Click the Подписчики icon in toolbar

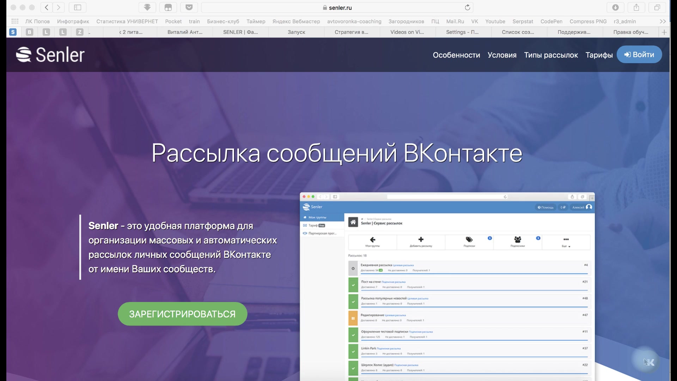click(x=517, y=241)
